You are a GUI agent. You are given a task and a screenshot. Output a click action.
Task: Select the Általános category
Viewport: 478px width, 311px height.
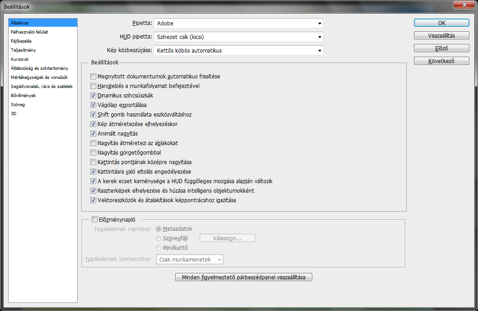point(43,23)
